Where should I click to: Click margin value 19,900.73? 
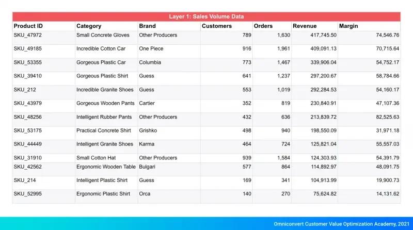coord(388,180)
